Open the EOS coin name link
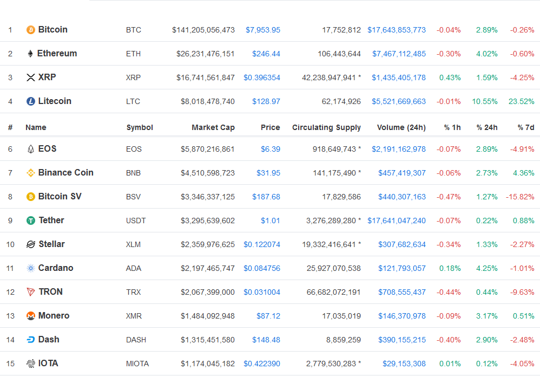540x376 pixels. click(x=47, y=148)
